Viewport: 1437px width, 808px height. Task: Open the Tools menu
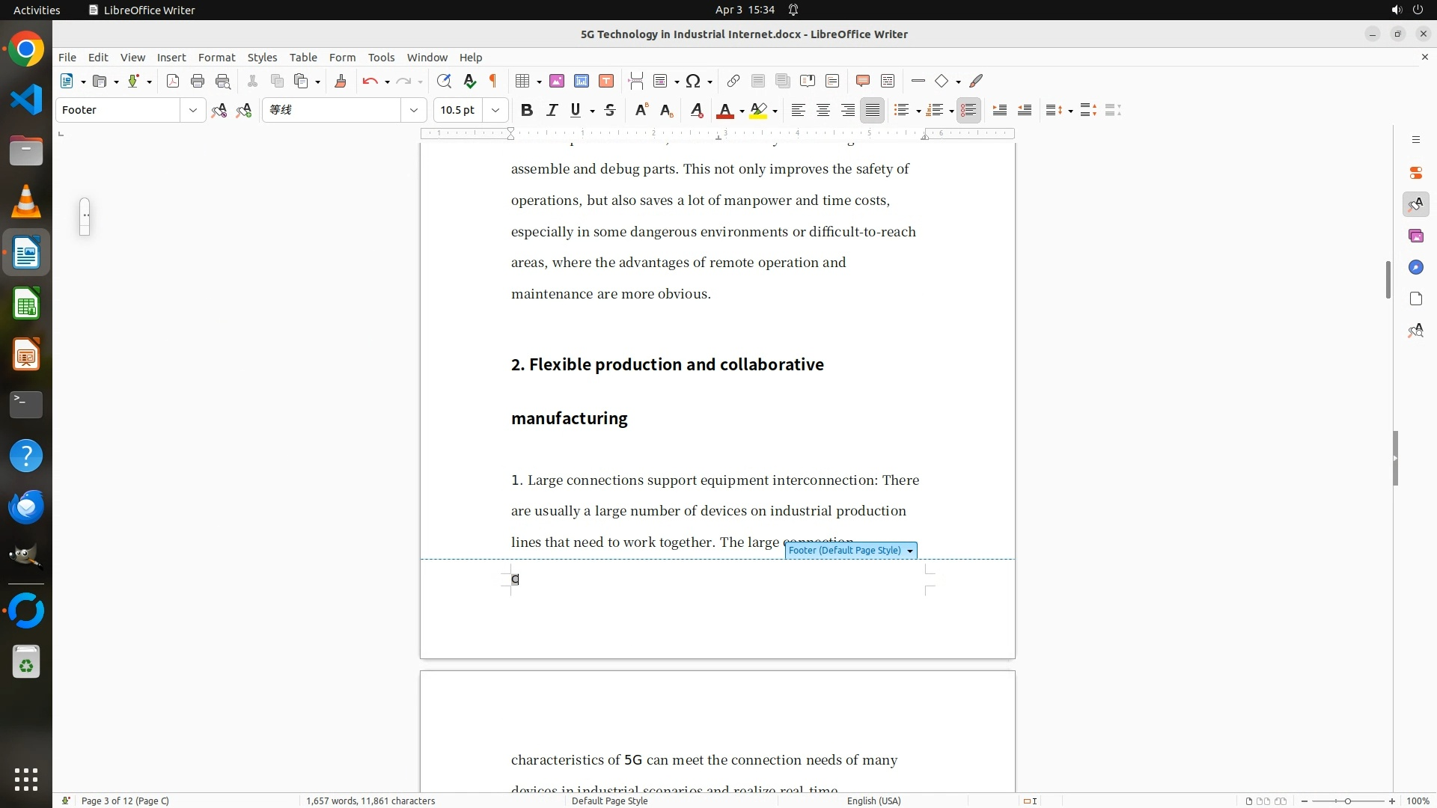(381, 57)
